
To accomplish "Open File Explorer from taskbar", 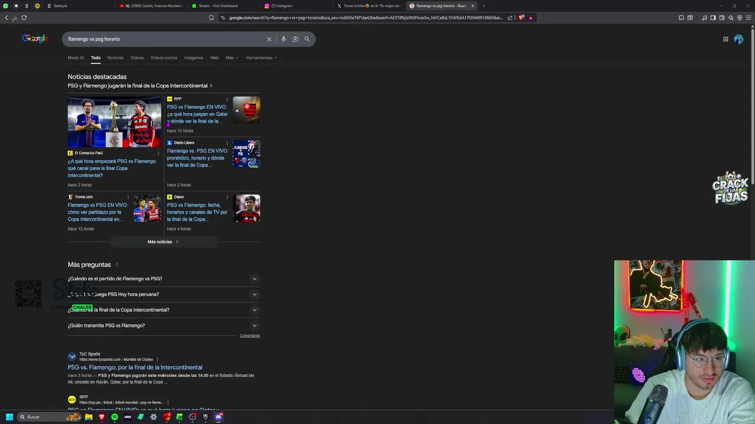I will pos(88,417).
